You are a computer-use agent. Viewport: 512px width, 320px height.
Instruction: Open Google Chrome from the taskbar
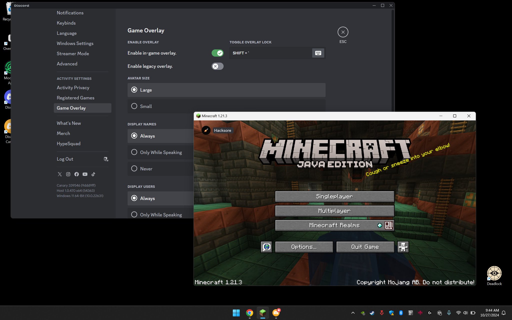click(249, 313)
